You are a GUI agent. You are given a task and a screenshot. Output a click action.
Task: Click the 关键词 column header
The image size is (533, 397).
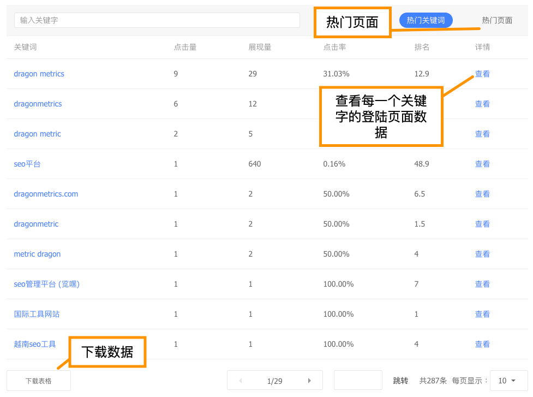click(25, 47)
